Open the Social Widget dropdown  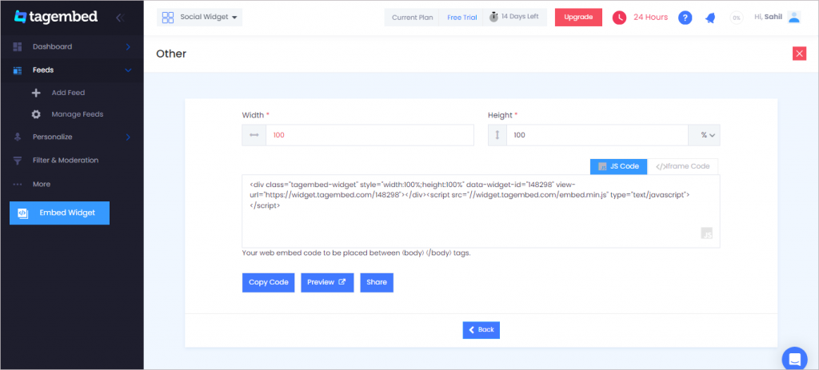pyautogui.click(x=199, y=18)
